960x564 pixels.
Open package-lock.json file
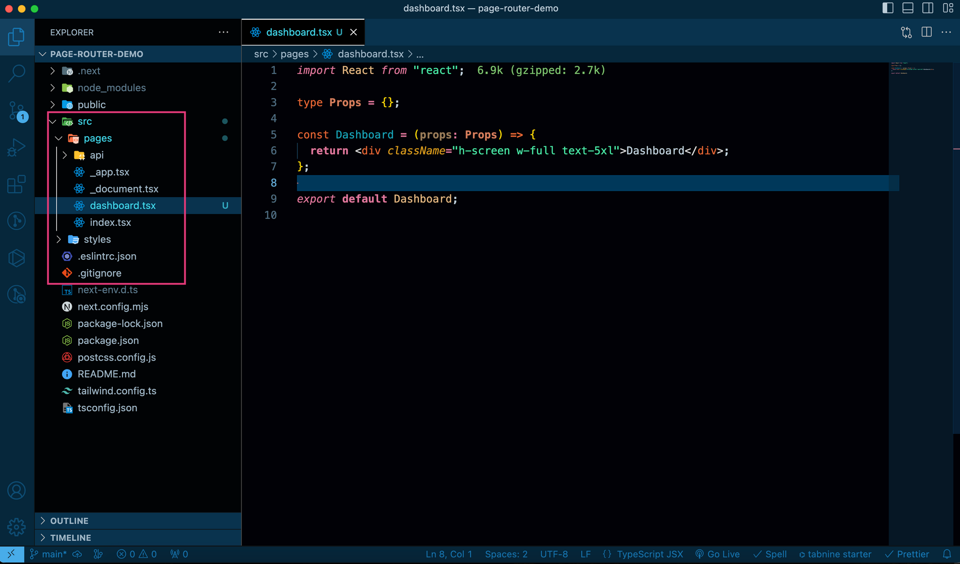(138, 324)
